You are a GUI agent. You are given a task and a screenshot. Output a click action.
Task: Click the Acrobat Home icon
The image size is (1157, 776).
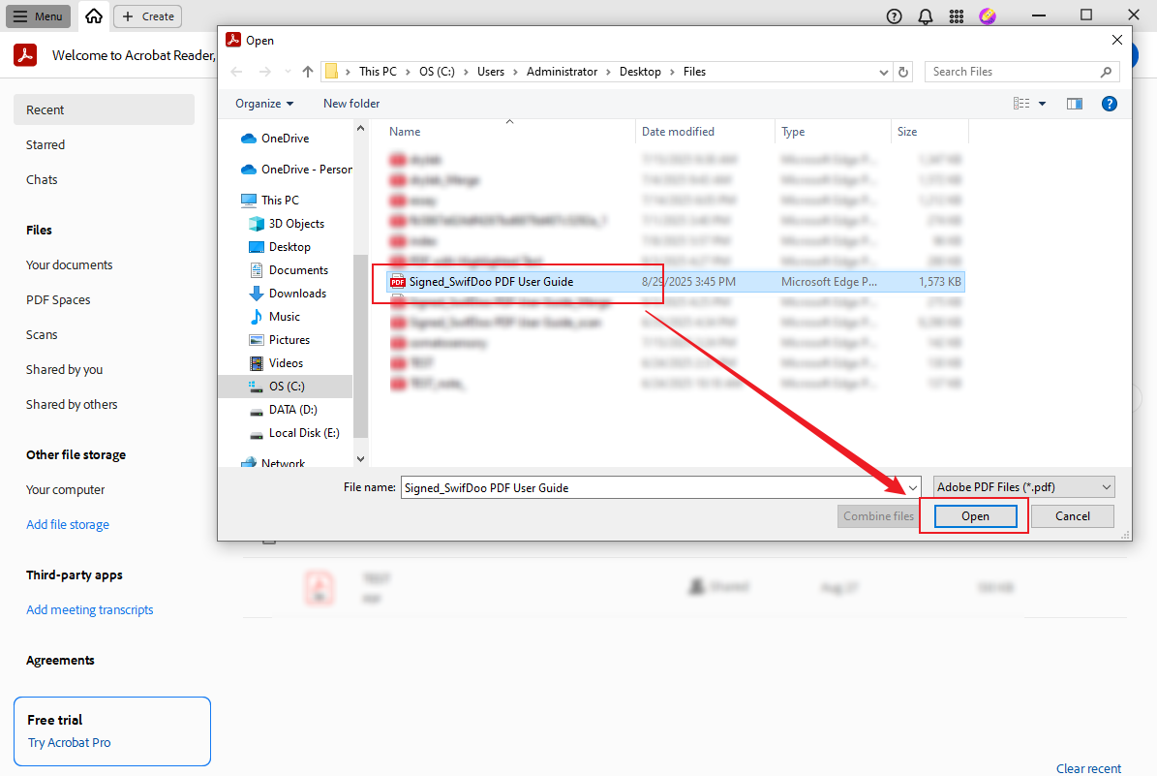(93, 16)
